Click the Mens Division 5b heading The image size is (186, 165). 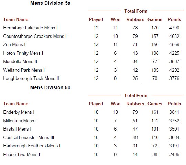click(50, 87)
